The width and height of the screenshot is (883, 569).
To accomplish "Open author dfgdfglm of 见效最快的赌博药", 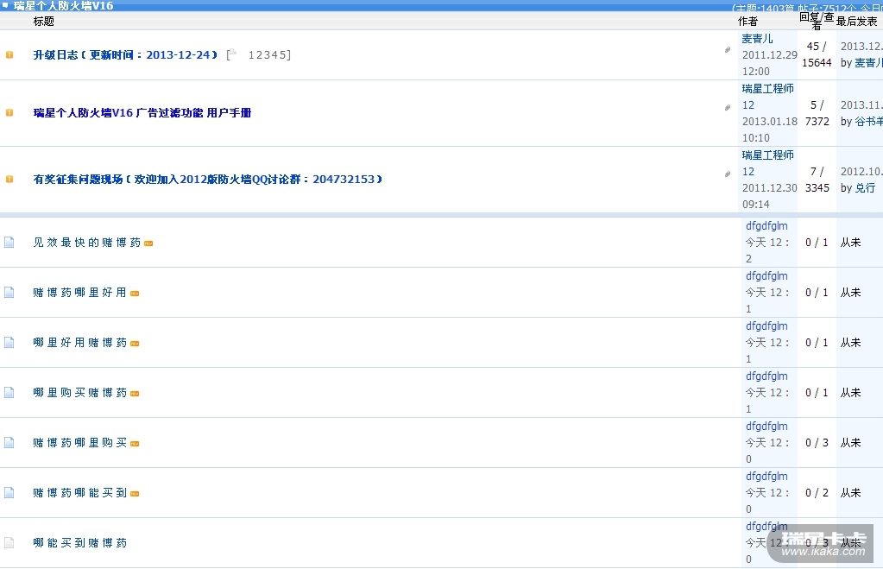I will (x=766, y=226).
